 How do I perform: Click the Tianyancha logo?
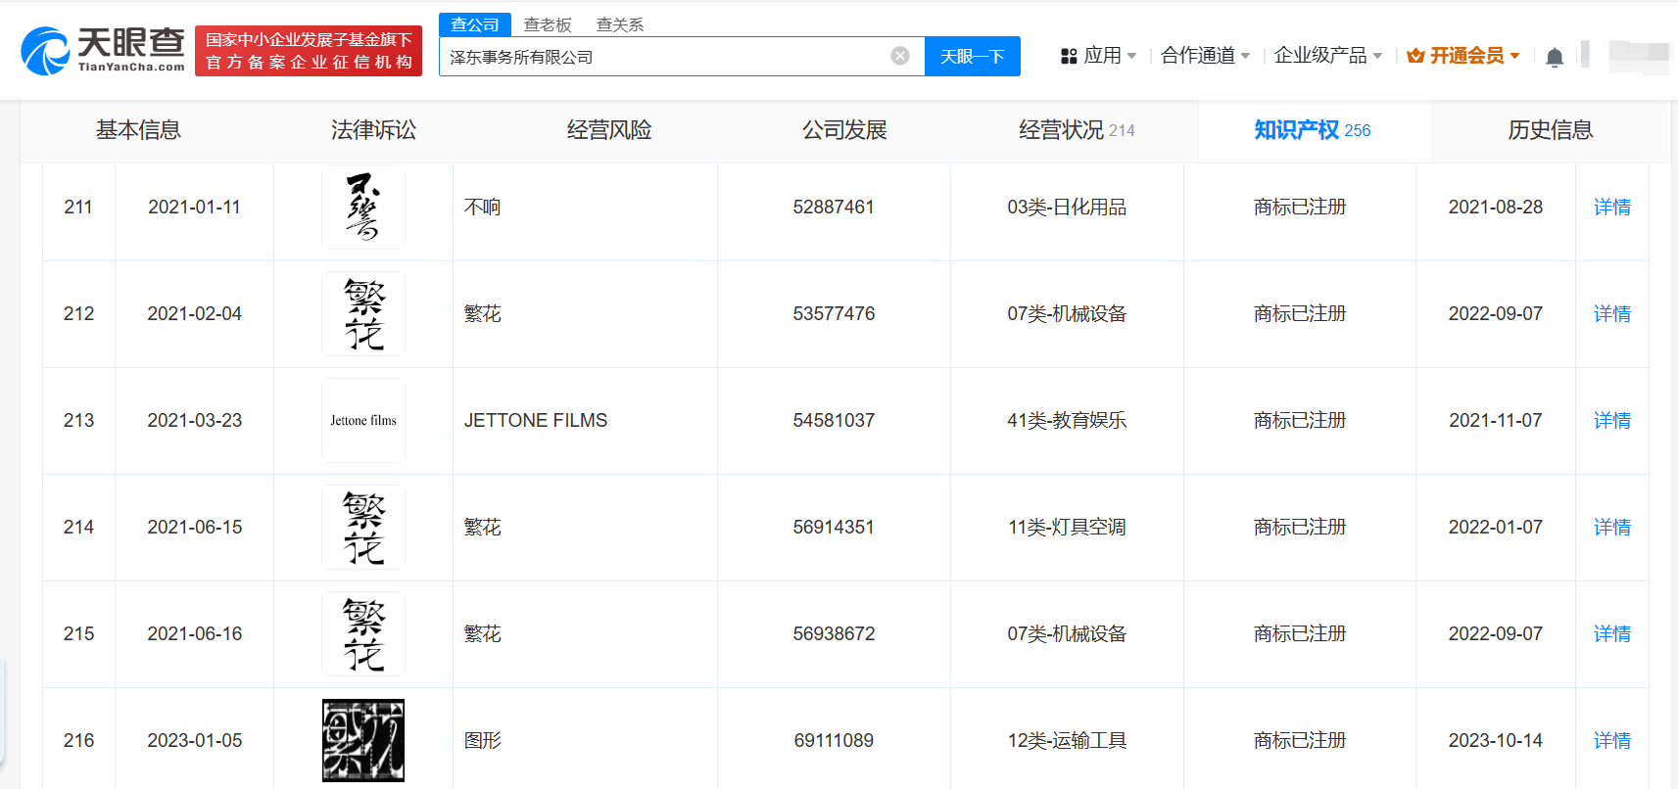pos(103,50)
